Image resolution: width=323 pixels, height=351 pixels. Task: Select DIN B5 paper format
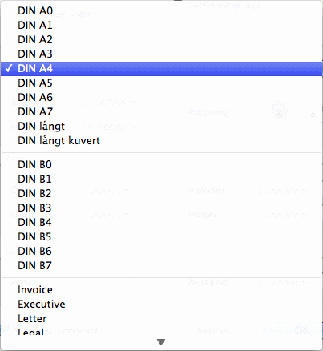(x=161, y=237)
